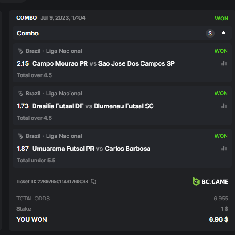Collapse the Combo section with up arrow
The height and width of the screenshot is (235, 235).
point(223,33)
